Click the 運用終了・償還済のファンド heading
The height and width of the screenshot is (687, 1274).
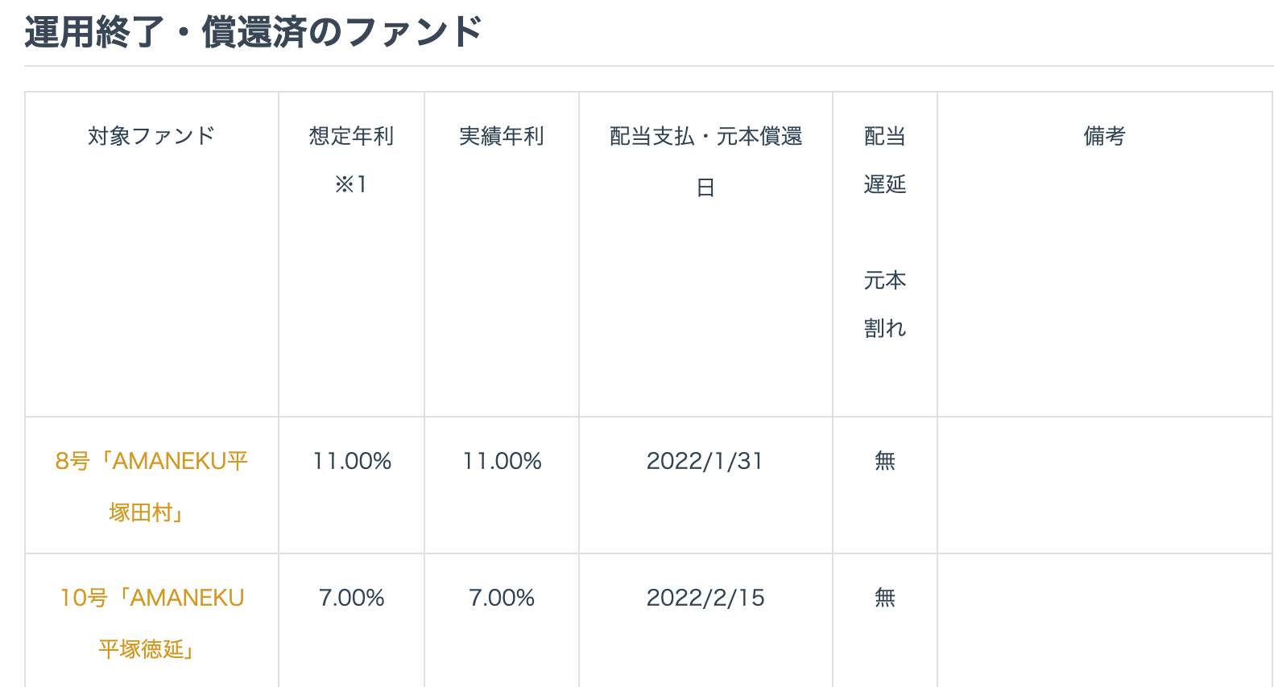(253, 33)
